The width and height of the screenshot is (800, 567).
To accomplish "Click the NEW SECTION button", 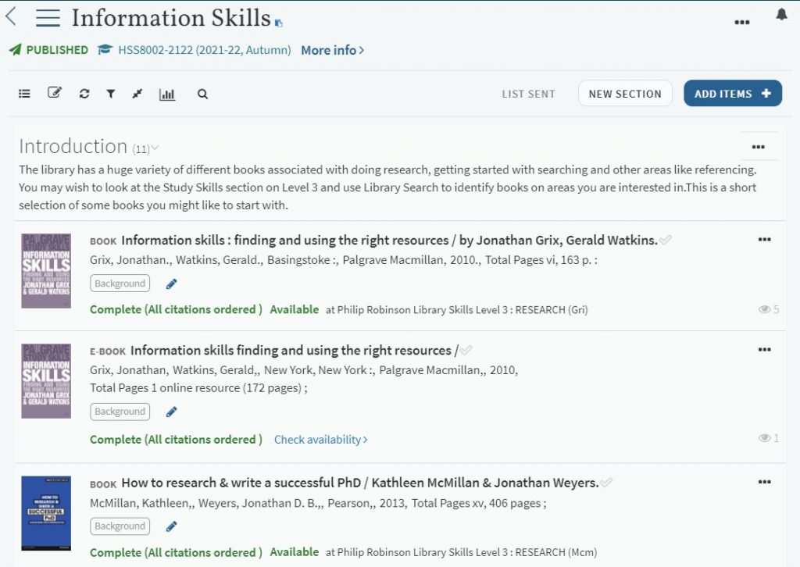I will (x=624, y=94).
